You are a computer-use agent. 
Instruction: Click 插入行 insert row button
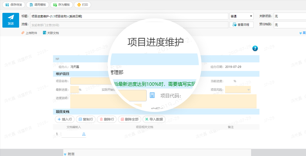point(64,119)
